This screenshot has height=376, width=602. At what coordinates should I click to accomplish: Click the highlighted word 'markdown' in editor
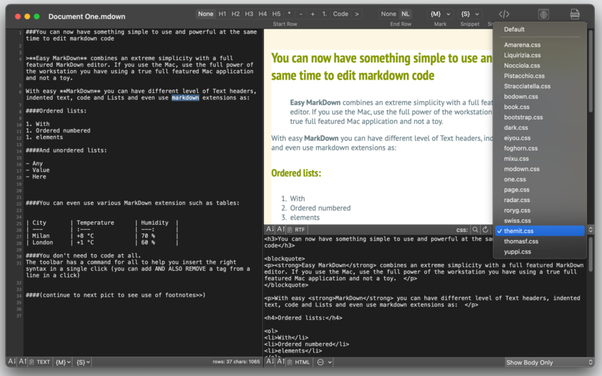(186, 98)
